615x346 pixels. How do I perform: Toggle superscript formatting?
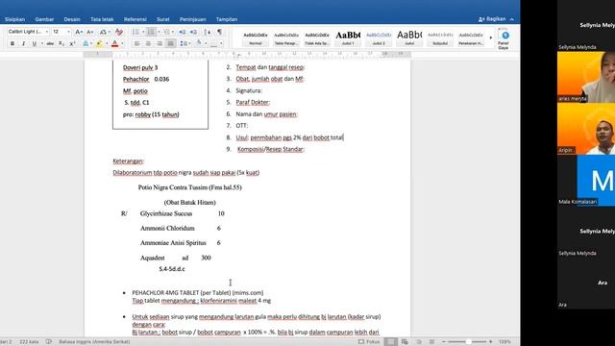coord(73,43)
